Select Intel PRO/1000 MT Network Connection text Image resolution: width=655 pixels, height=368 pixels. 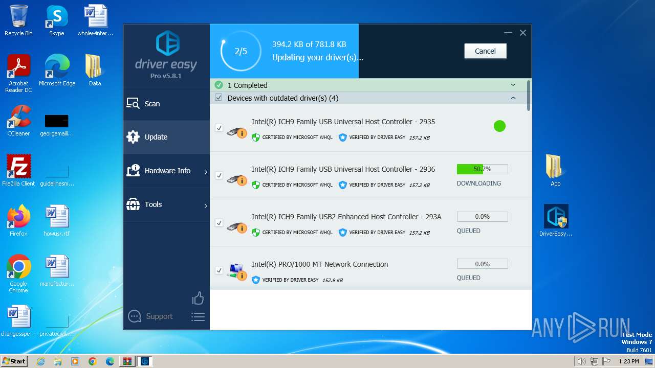point(320,264)
